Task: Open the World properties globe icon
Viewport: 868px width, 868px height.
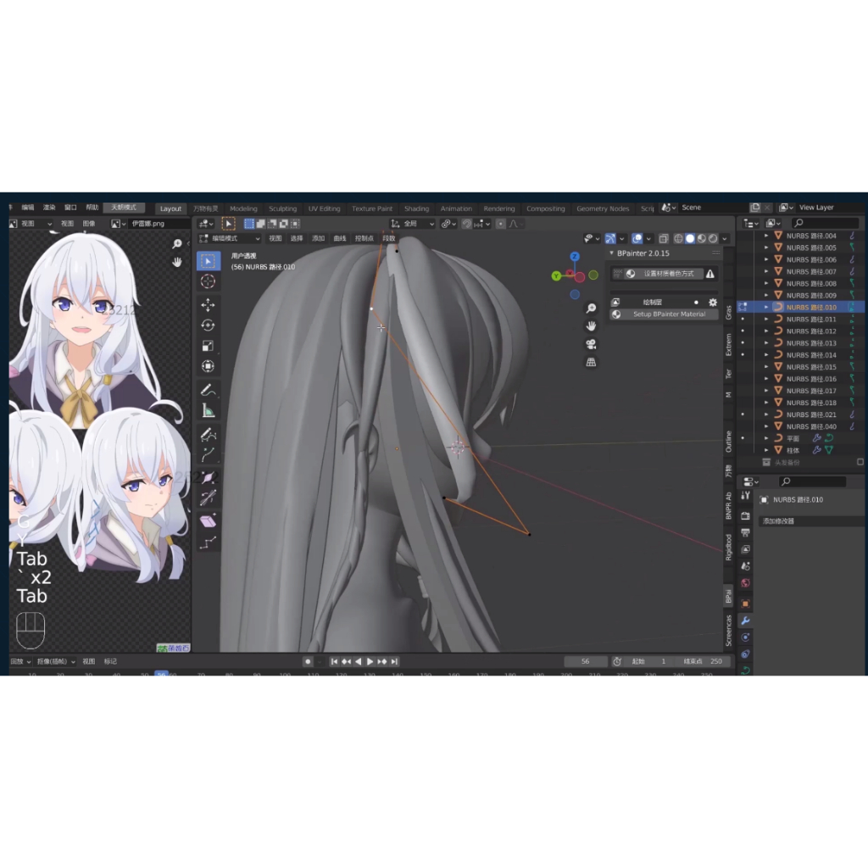Action: click(x=746, y=583)
